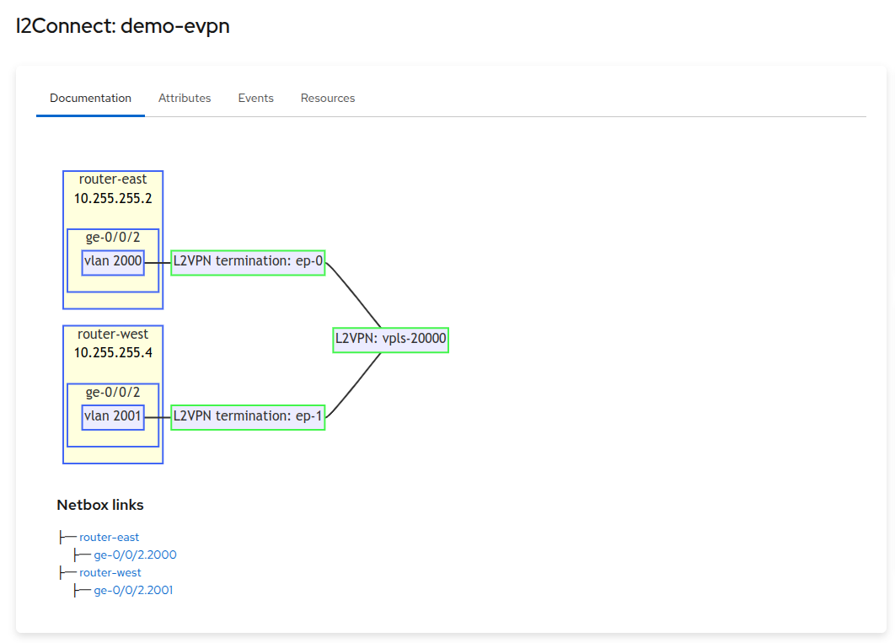Click the ge-0/0/2 interface box on router-east

112,237
